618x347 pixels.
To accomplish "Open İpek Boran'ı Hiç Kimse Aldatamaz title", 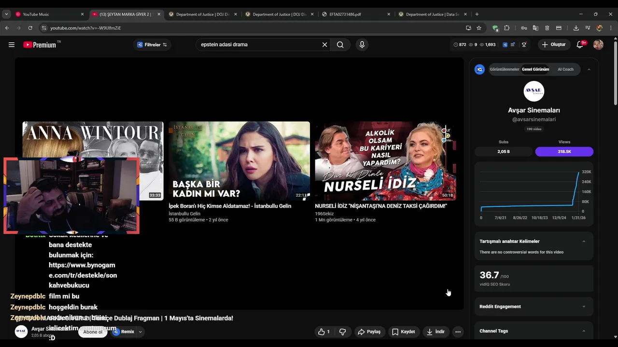I will [230, 206].
